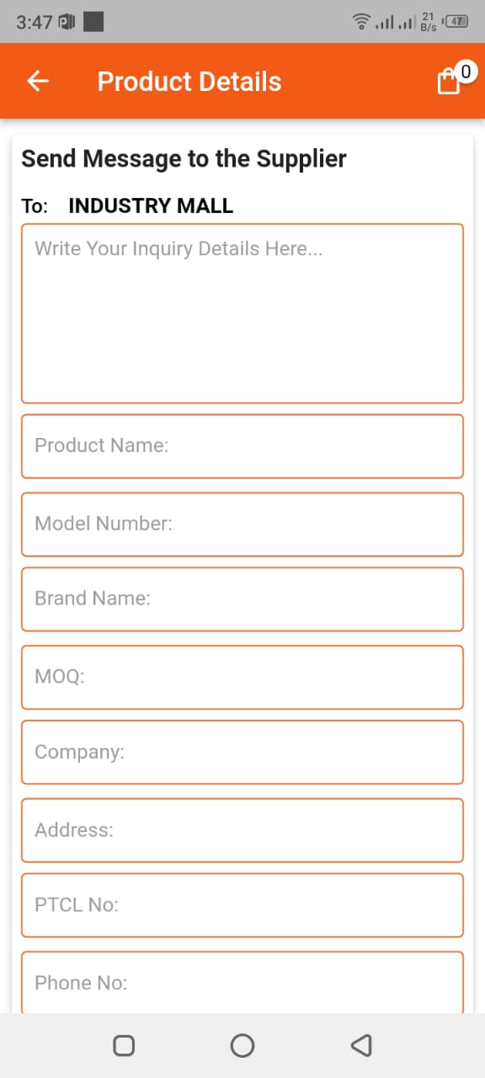Select the INDUSTRY MALL supplier name
This screenshot has height=1078, width=485.
click(x=151, y=205)
